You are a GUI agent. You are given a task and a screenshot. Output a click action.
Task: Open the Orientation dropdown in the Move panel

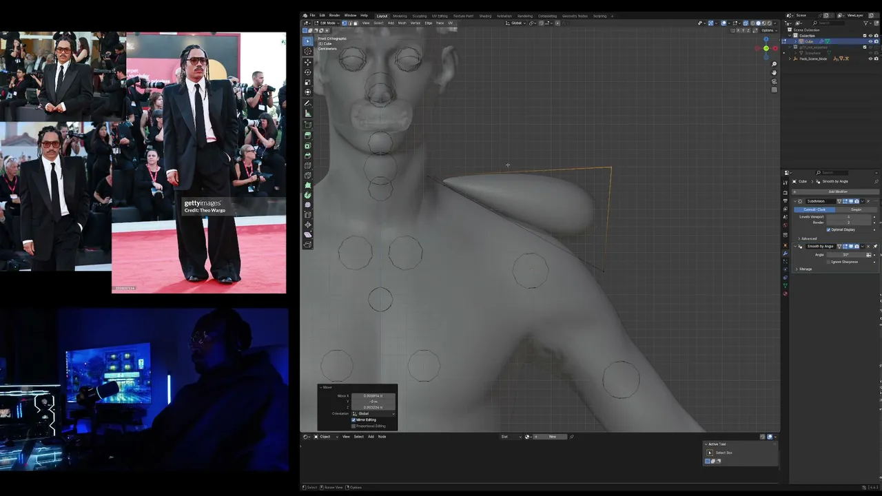[x=374, y=413]
